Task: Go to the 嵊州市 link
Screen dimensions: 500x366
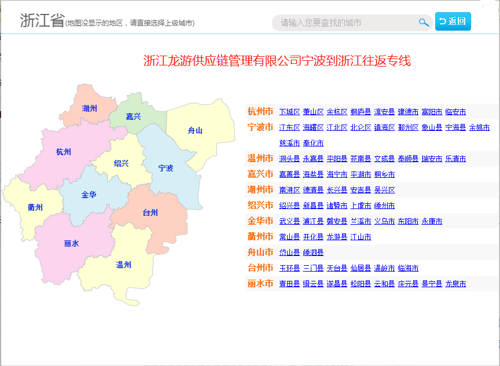Action: click(x=384, y=206)
